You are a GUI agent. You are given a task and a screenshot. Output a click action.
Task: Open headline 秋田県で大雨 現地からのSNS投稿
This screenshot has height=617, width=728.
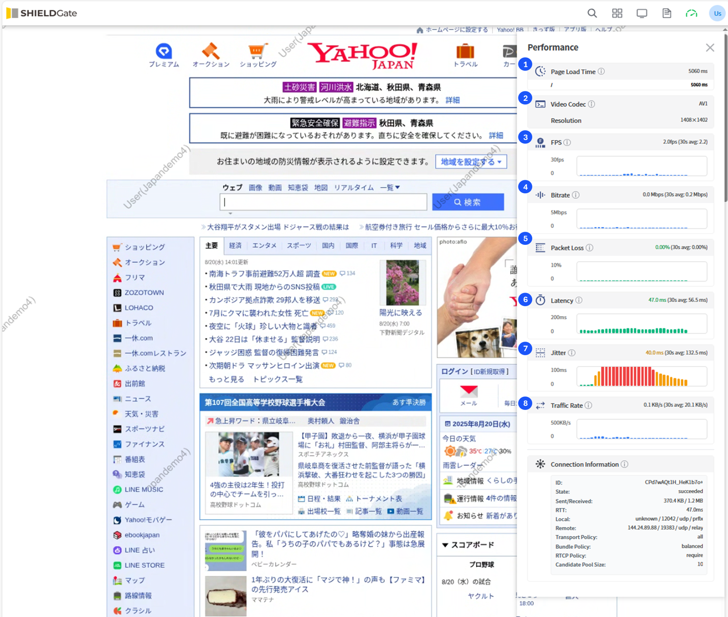[x=264, y=287]
